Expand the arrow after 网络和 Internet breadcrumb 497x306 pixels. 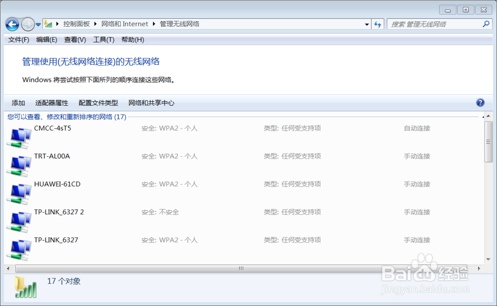click(154, 24)
